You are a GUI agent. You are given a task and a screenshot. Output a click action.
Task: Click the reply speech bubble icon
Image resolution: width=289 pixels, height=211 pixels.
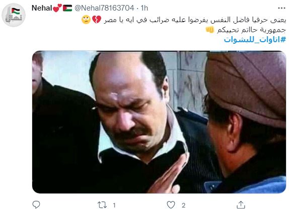36,204
